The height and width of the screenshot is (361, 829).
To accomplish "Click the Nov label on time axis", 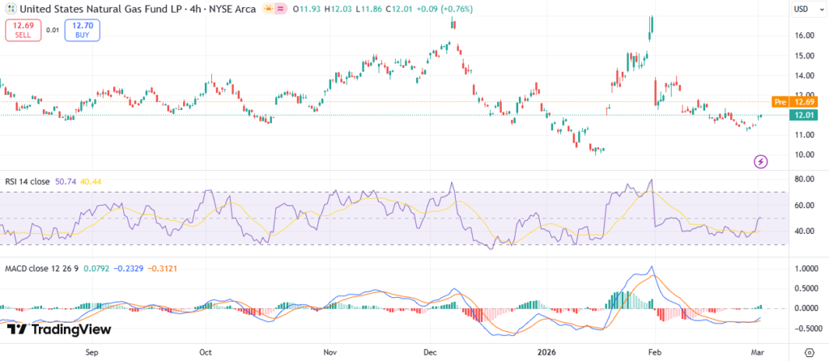I will coord(329,353).
